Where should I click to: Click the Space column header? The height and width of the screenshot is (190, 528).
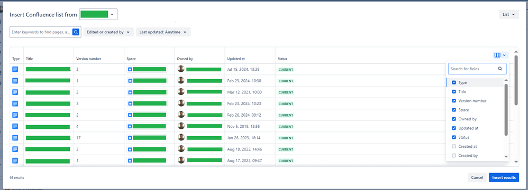click(x=131, y=59)
